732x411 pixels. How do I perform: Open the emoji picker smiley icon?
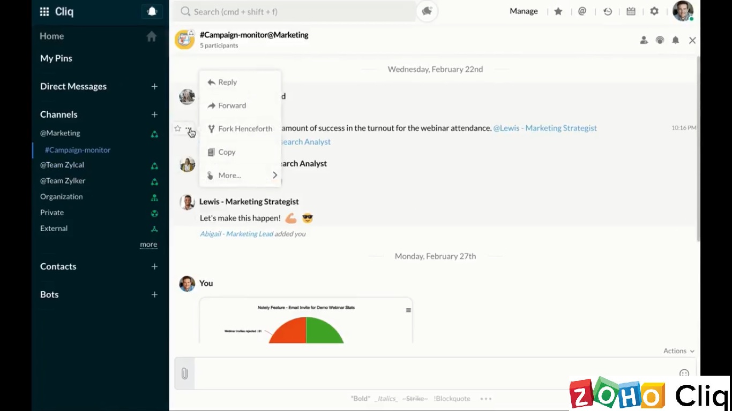(x=684, y=373)
